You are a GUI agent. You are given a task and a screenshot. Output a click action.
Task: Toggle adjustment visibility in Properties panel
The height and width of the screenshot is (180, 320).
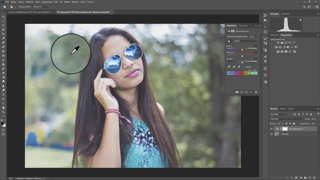[x=251, y=92]
